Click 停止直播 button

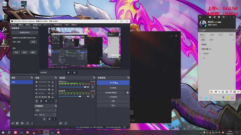click(x=113, y=83)
